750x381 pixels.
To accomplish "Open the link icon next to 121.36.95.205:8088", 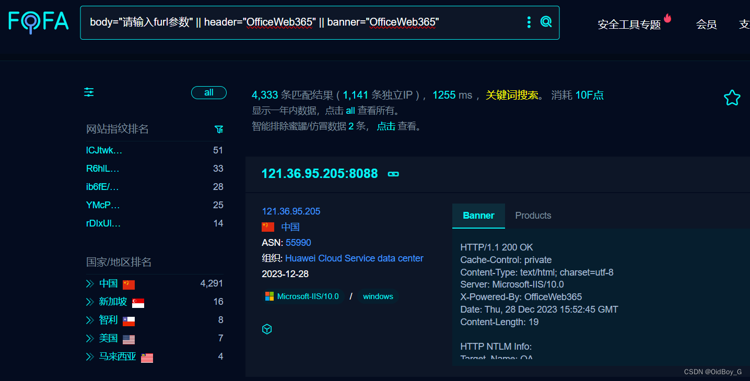I will click(393, 174).
